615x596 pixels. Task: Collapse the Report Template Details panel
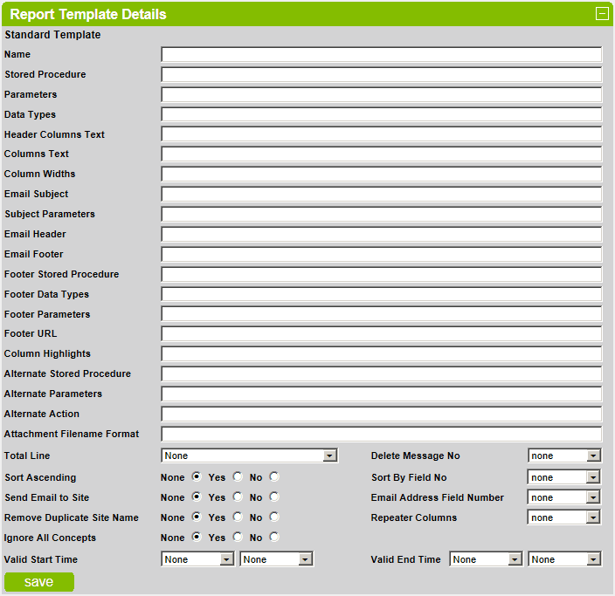[601, 14]
